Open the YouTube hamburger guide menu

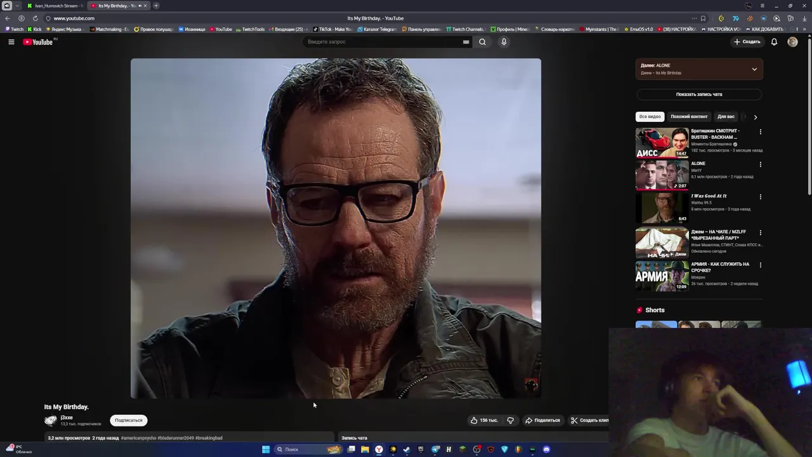pos(11,42)
